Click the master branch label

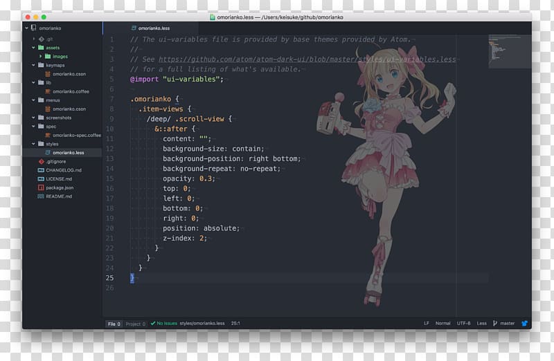coord(508,323)
